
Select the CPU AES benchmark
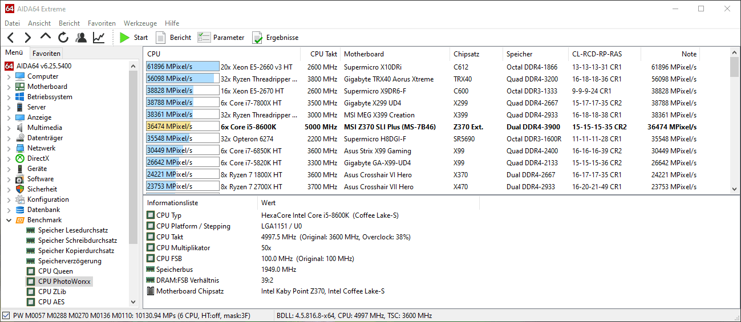pyautogui.click(x=51, y=302)
